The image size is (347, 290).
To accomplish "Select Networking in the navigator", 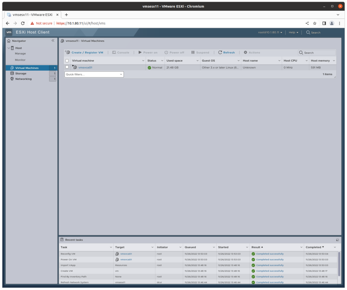I will tap(23, 79).
